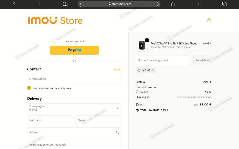
Task: Focus the Apartment, suite, etc. field
Action: tap(74, 145)
